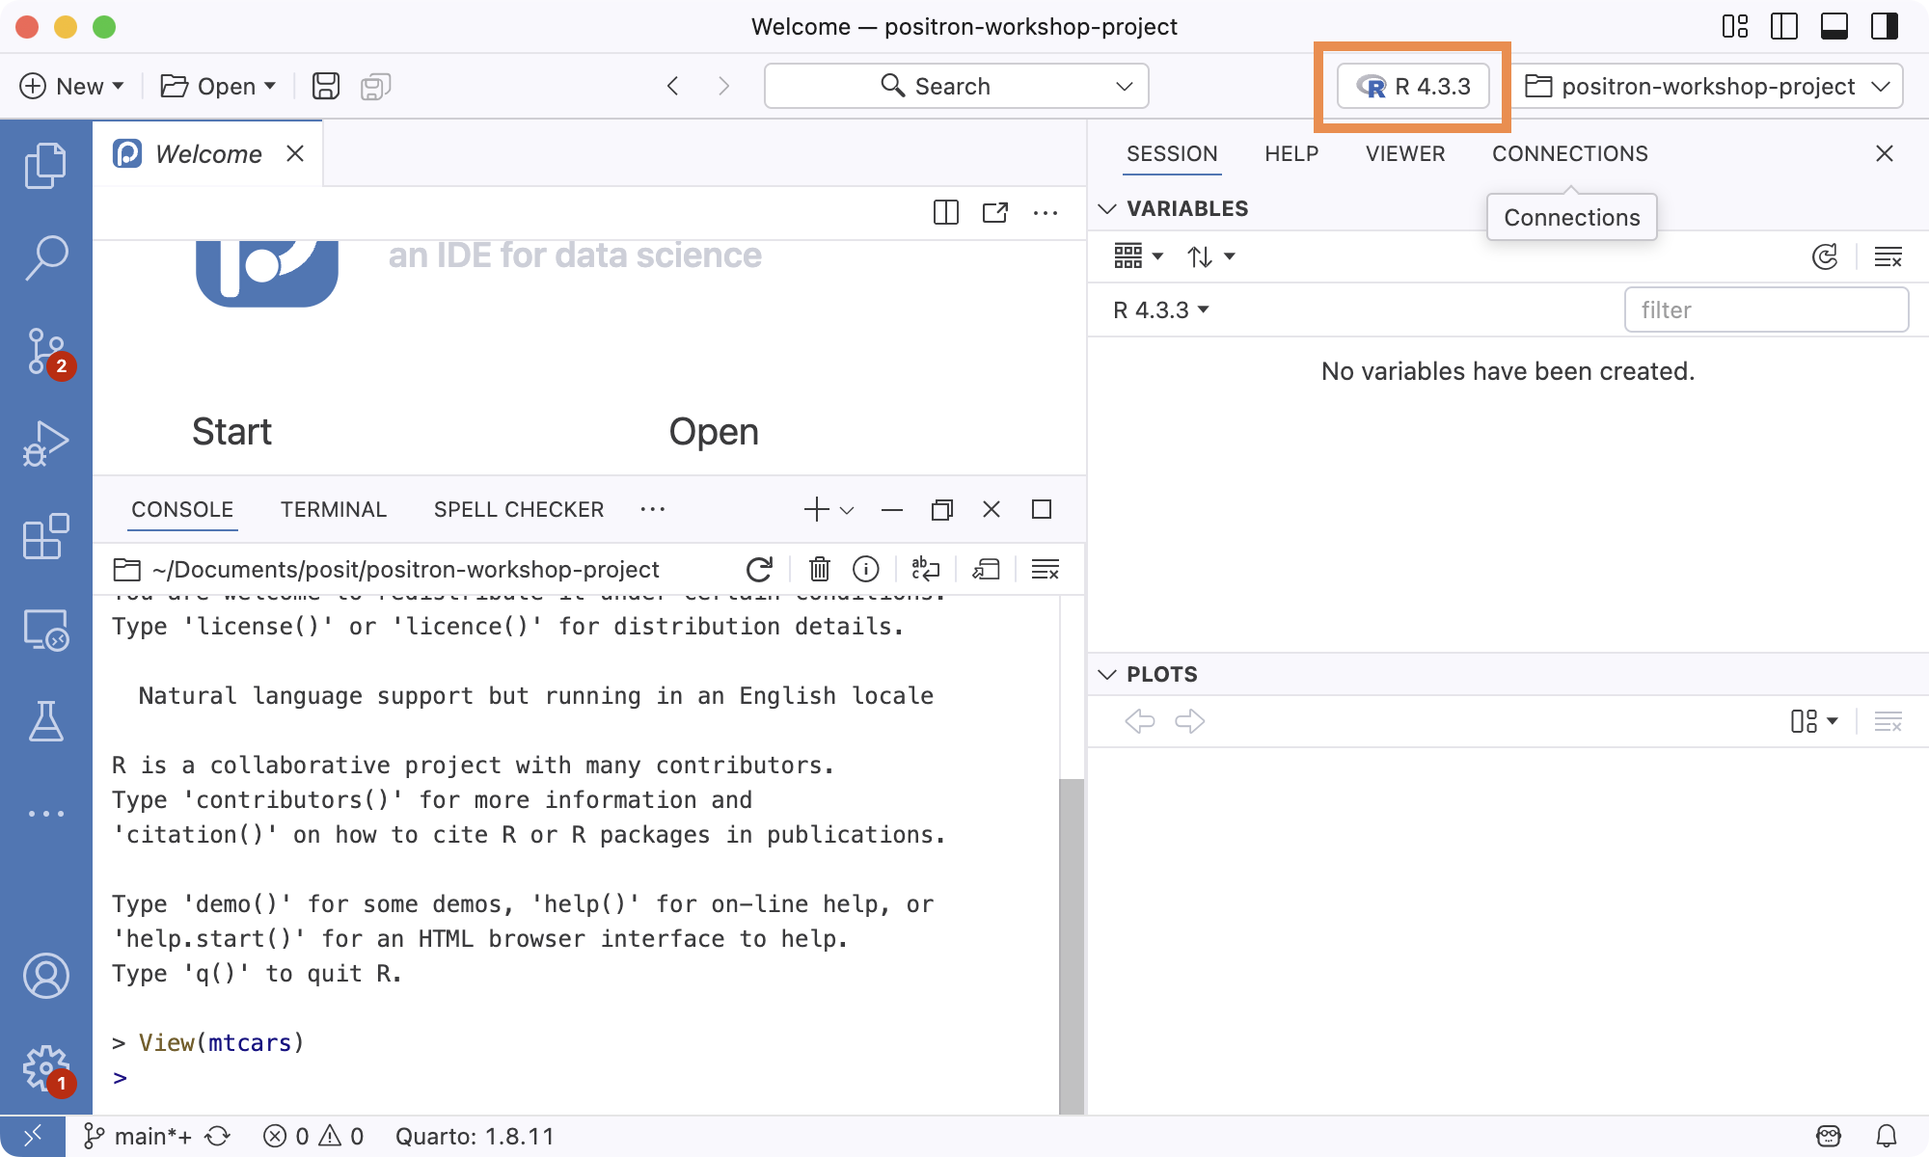Click the main*+ git branch indicator
The height and width of the screenshot is (1157, 1929).
coord(138,1136)
